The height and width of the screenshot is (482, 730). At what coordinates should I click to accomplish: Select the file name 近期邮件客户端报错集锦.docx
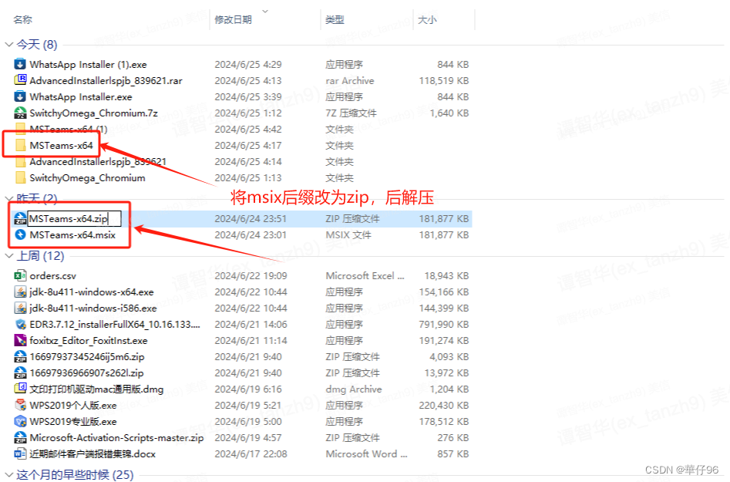pyautogui.click(x=93, y=453)
